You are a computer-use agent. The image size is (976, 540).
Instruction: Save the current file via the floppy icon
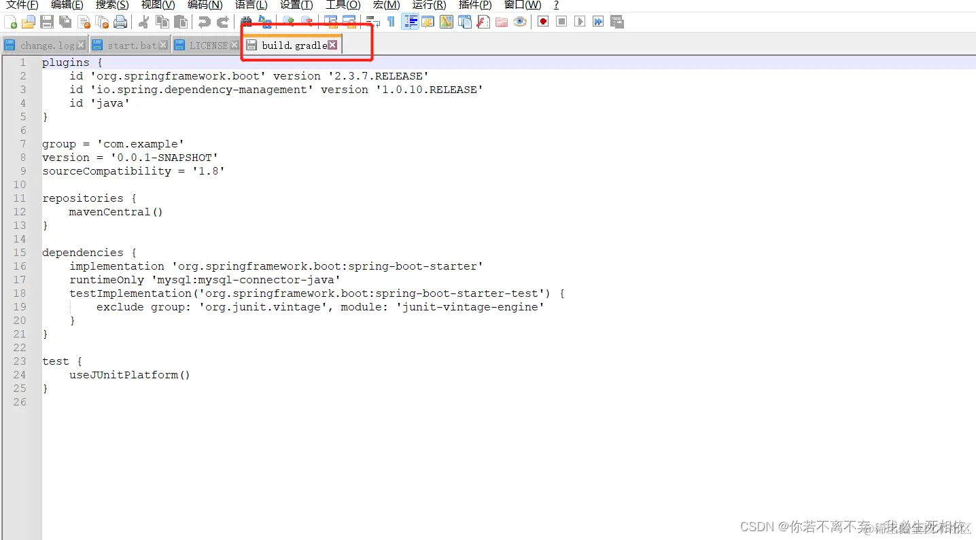pos(47,22)
